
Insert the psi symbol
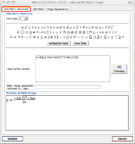point(67,27)
